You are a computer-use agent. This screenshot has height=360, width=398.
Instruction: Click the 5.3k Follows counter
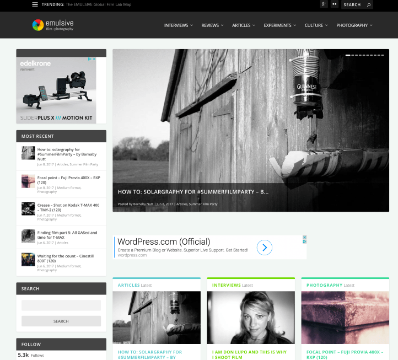coord(31,355)
